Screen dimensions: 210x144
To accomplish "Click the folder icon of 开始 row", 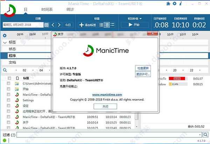I will coord(17,89).
